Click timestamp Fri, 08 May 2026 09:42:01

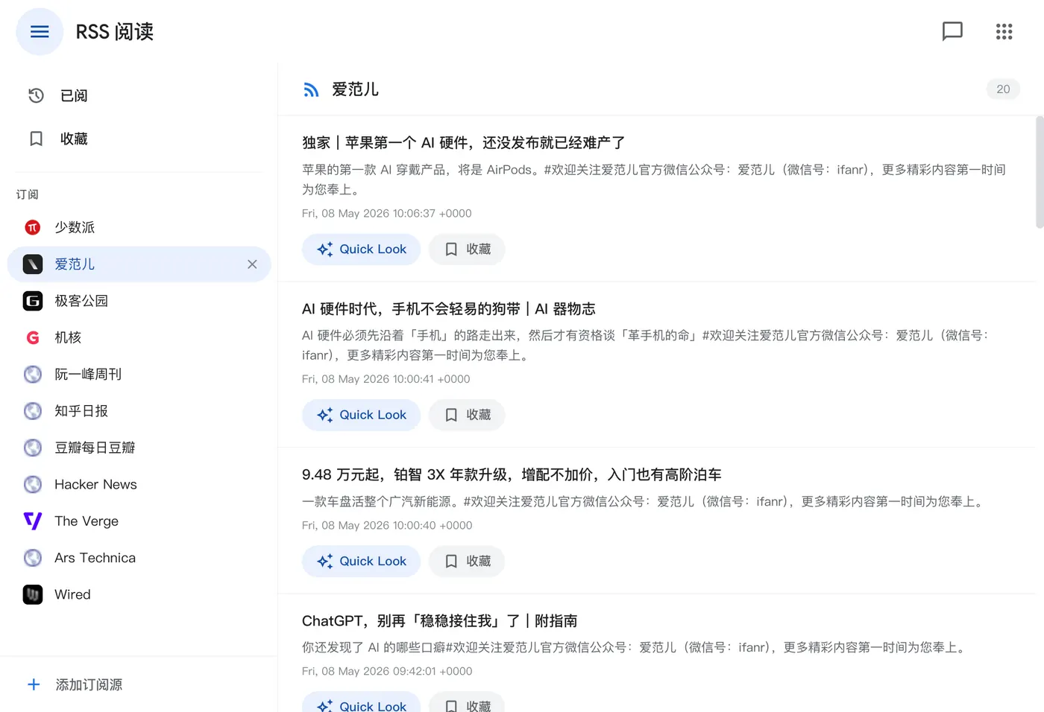click(x=387, y=671)
